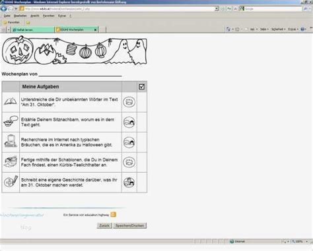Click the crafting icon in Fertige row
Image resolution: width=313 pixels, height=251 pixels.
(x=11, y=162)
